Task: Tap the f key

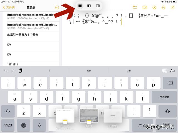Action: pos(63,97)
